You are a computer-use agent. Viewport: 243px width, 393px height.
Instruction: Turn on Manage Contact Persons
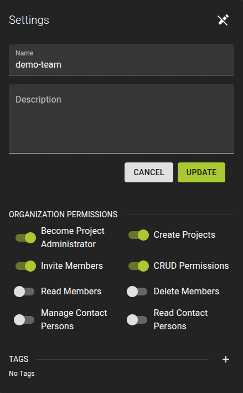click(24, 320)
